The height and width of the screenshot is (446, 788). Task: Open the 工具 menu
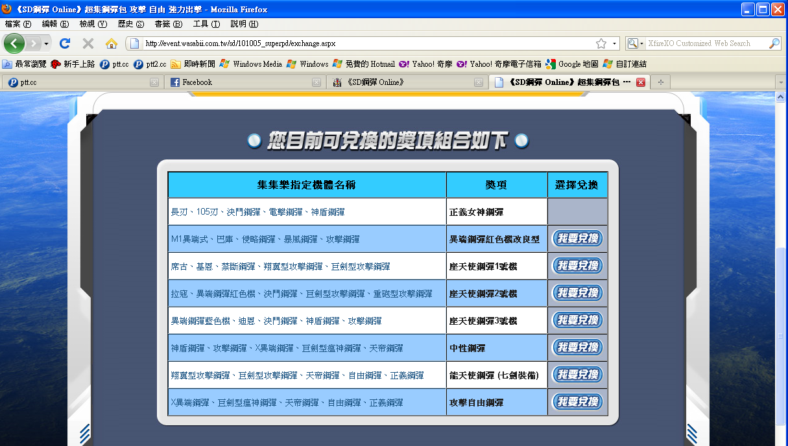point(206,24)
